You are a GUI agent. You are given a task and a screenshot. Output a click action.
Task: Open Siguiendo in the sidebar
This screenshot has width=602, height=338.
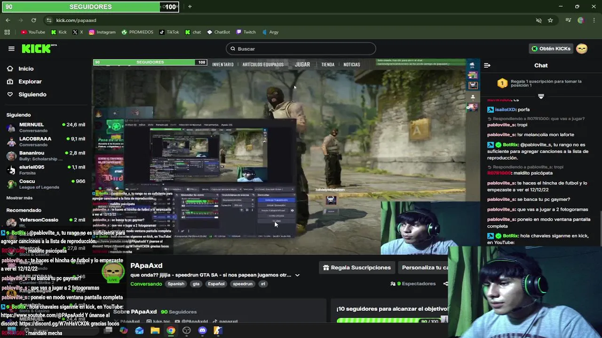32,94
